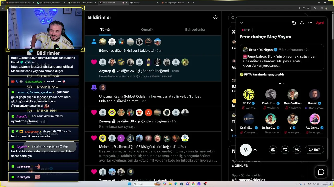Click pink heart icon on Mehmet Mulla notification

[94, 138]
